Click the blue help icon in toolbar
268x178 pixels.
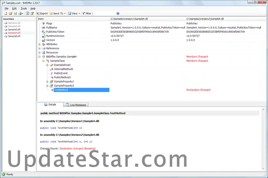click(118, 13)
